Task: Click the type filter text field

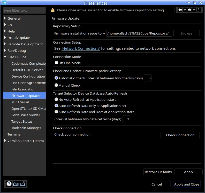Action: pyautogui.click(x=24, y=10)
